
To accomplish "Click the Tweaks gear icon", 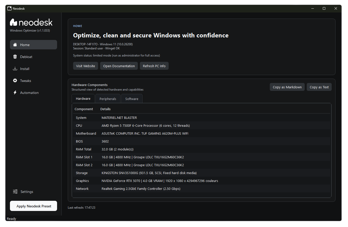I will 15,81.
